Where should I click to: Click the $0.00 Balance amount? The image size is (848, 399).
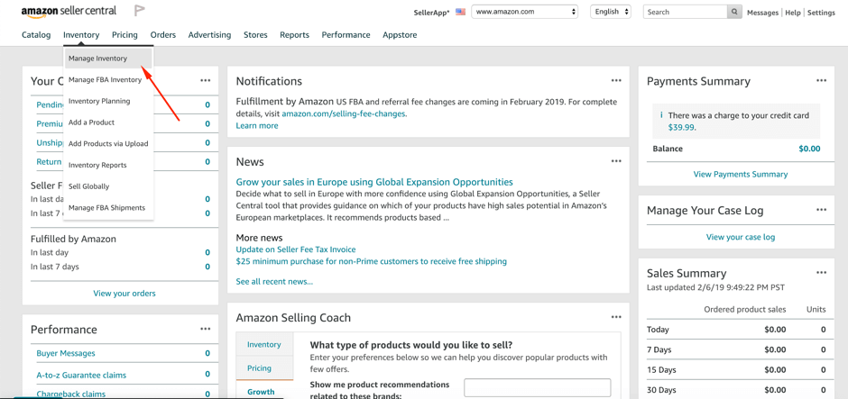[x=809, y=149]
